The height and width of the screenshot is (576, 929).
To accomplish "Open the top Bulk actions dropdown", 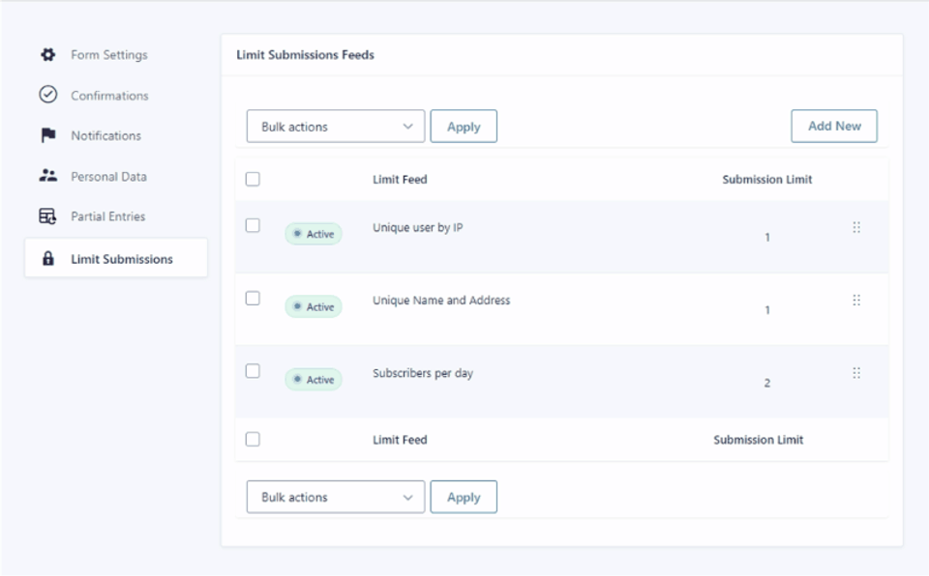I will click(x=336, y=126).
